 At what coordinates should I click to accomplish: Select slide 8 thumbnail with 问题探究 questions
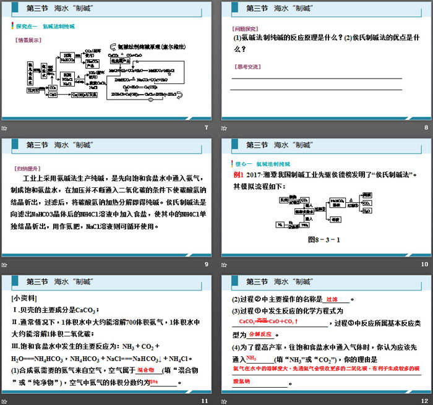327,61
